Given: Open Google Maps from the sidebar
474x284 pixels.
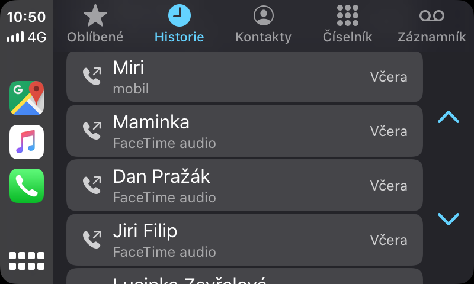Looking at the screenshot, I should tap(27, 98).
